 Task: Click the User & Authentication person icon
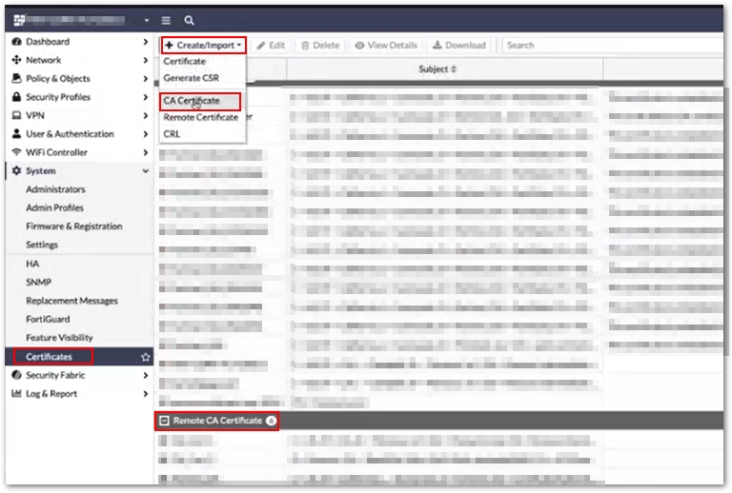coord(17,134)
